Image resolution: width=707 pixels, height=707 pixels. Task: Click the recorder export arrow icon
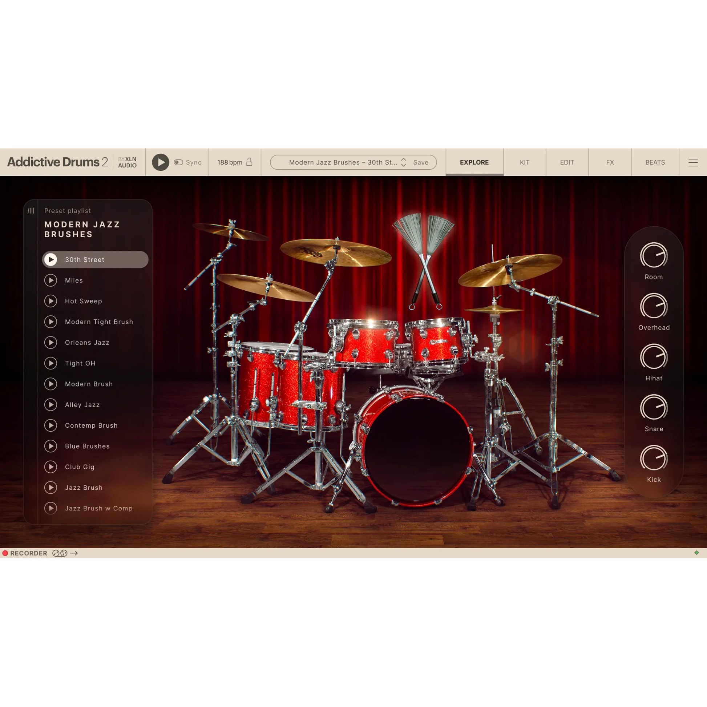click(x=74, y=553)
